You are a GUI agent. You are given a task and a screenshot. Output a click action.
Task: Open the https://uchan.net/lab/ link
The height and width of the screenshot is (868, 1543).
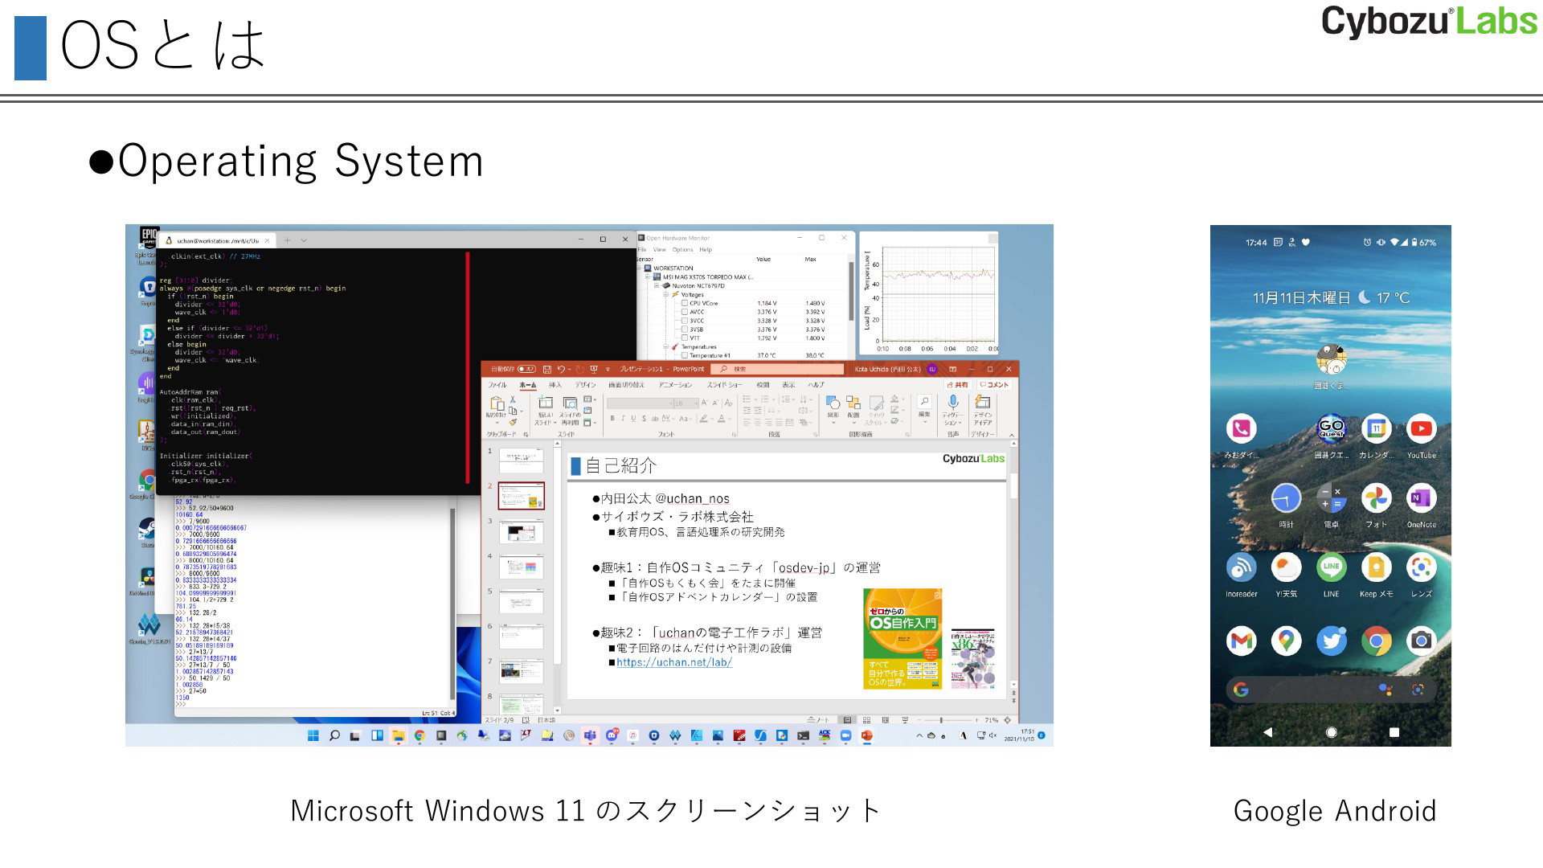pos(674,663)
